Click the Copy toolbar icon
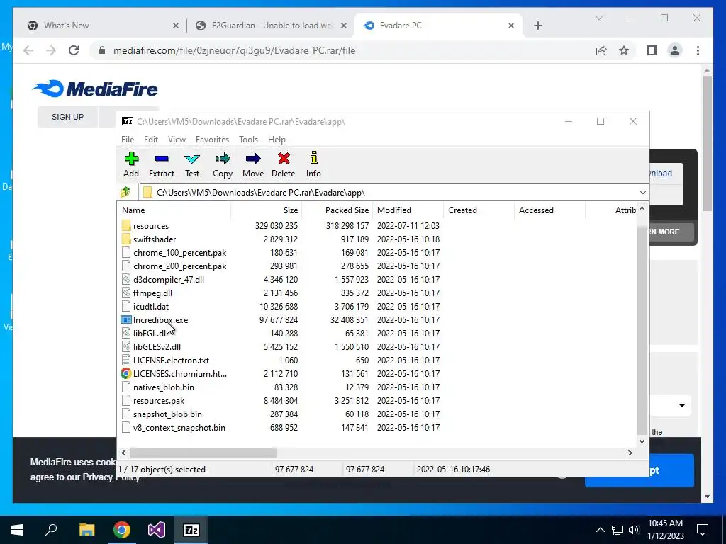This screenshot has height=544, width=726. [x=223, y=159]
